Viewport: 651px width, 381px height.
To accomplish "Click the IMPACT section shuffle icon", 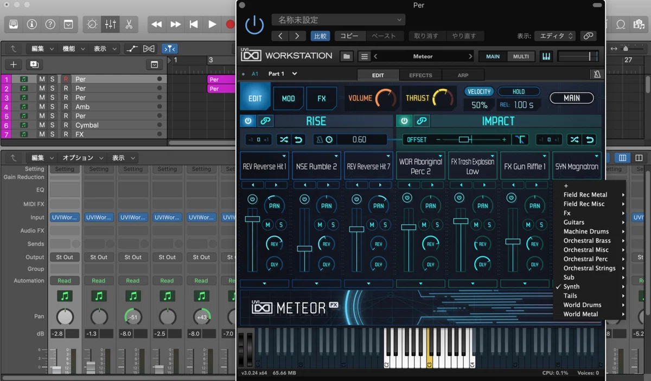I will pyautogui.click(x=574, y=140).
